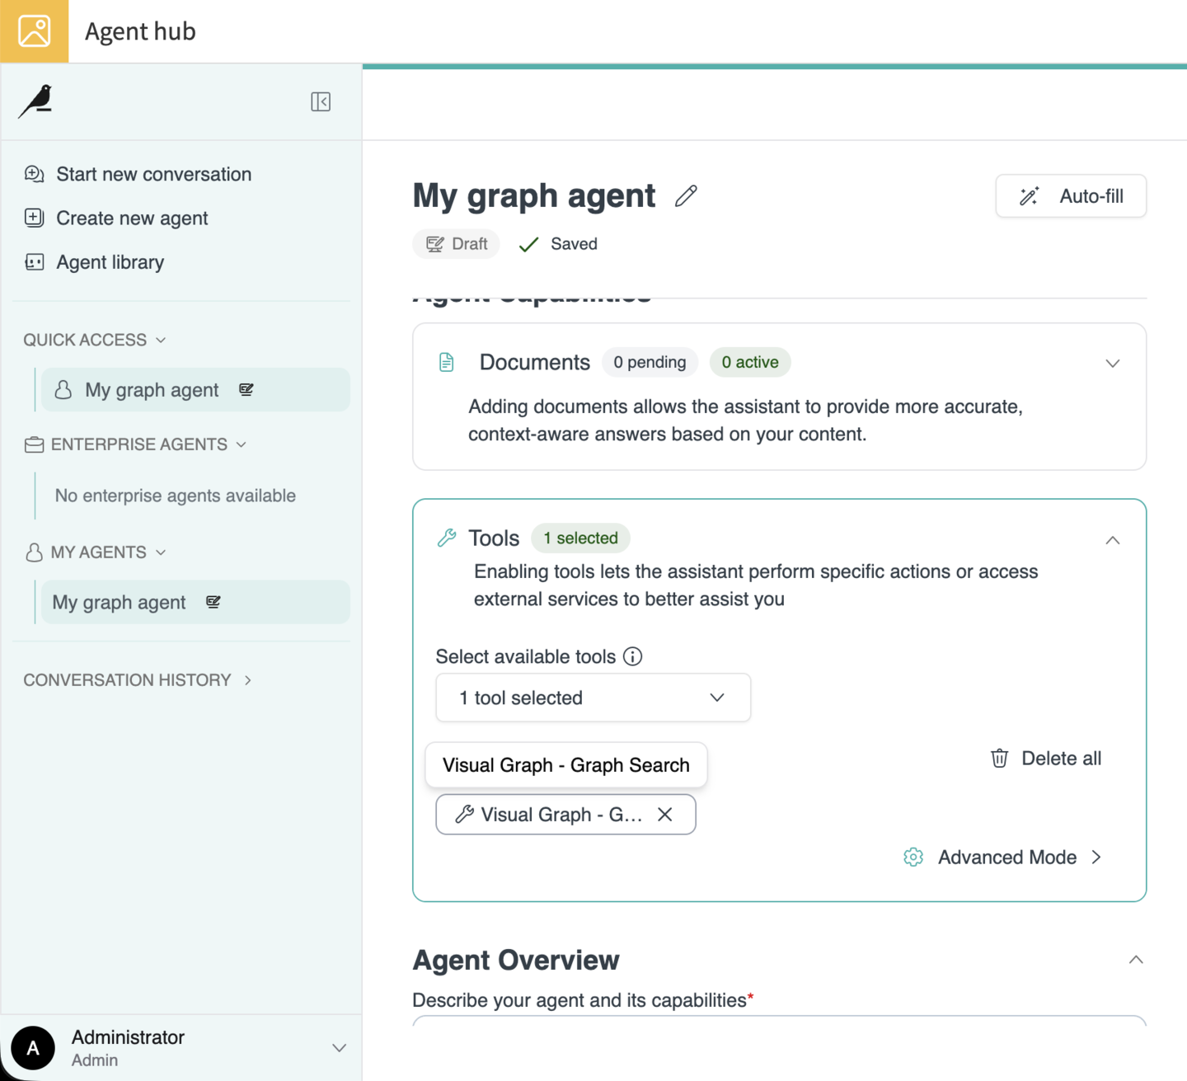Click draft icon on My Agents entry
1187x1081 pixels.
click(x=213, y=602)
